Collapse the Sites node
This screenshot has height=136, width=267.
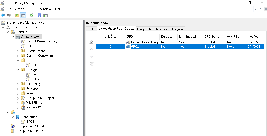[8, 112]
